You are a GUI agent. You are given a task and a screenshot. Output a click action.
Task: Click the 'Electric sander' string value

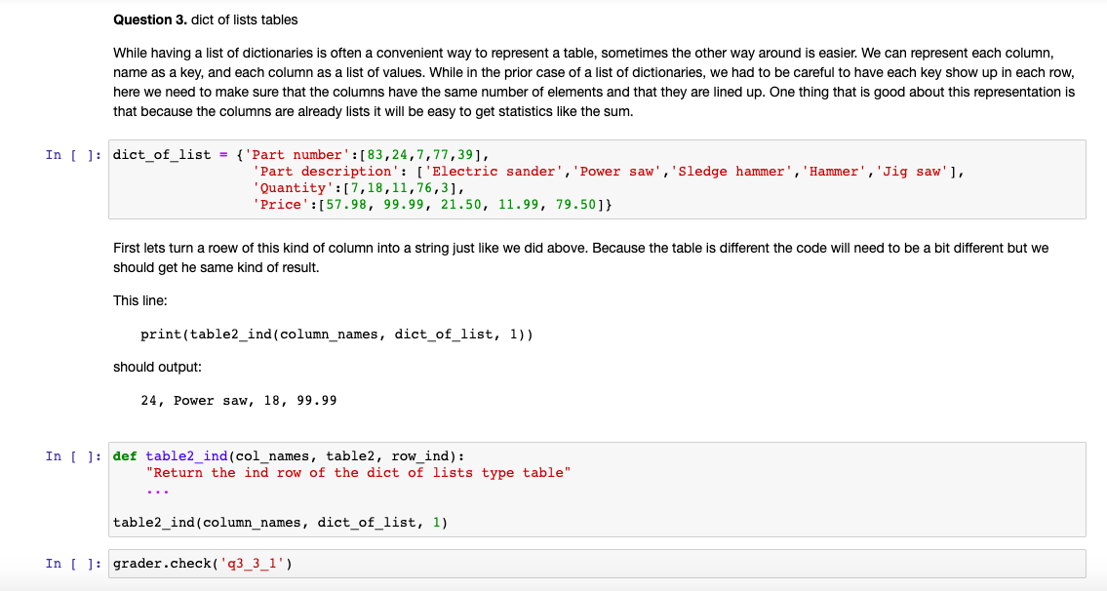494,172
